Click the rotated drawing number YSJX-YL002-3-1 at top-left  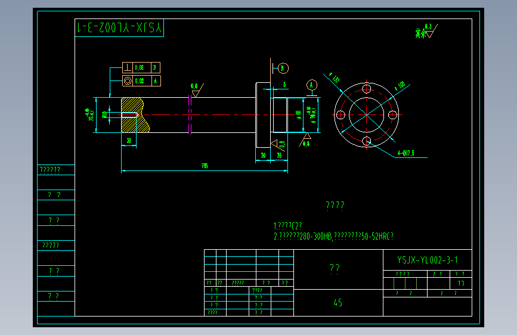119,27
